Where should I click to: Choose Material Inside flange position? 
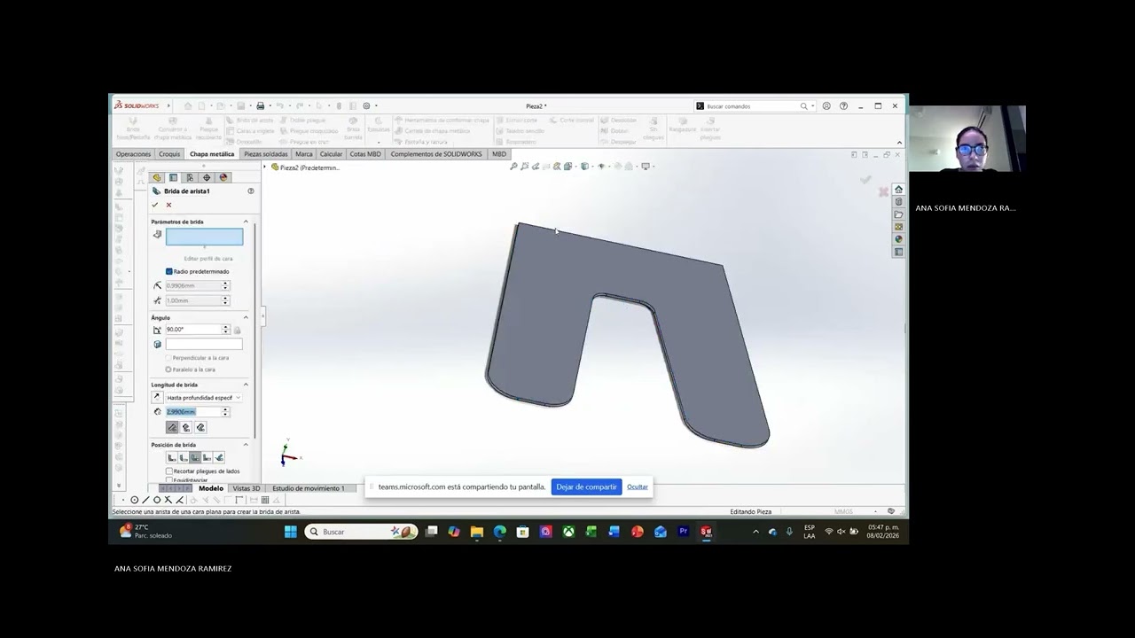pyautogui.click(x=171, y=457)
